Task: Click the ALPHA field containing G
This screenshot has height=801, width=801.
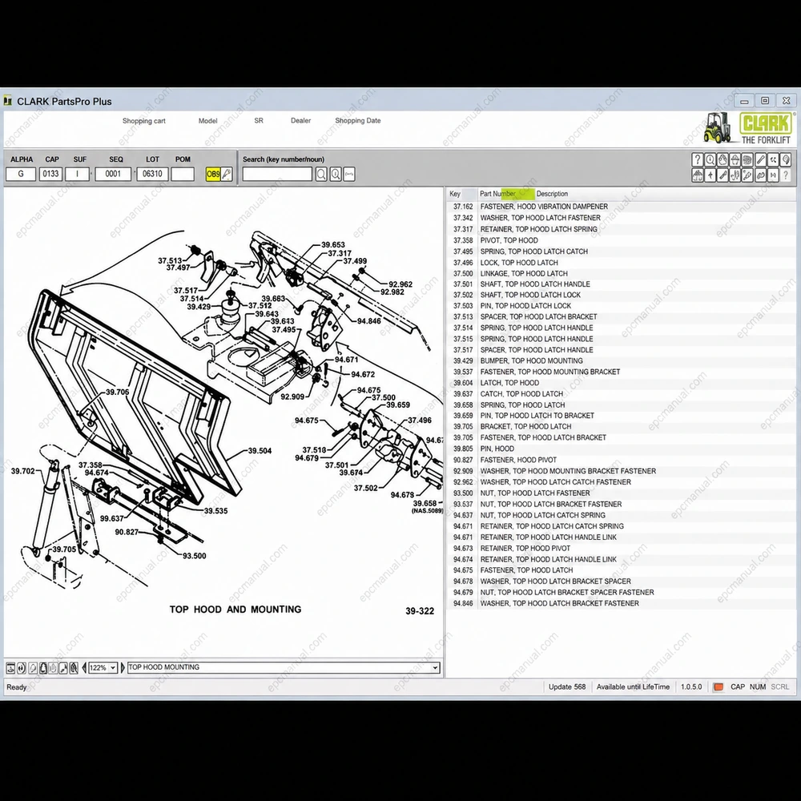Action: tap(21, 174)
